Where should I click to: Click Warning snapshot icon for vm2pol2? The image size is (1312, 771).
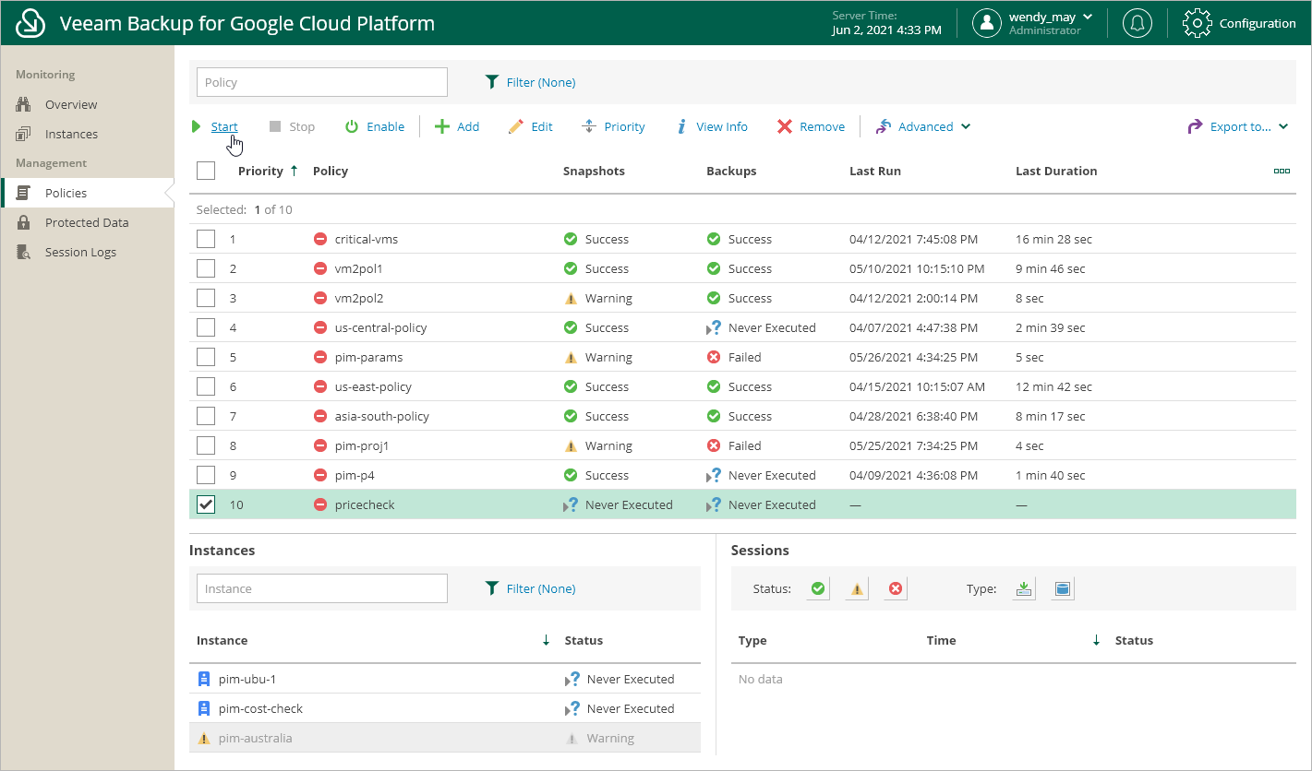coord(571,298)
